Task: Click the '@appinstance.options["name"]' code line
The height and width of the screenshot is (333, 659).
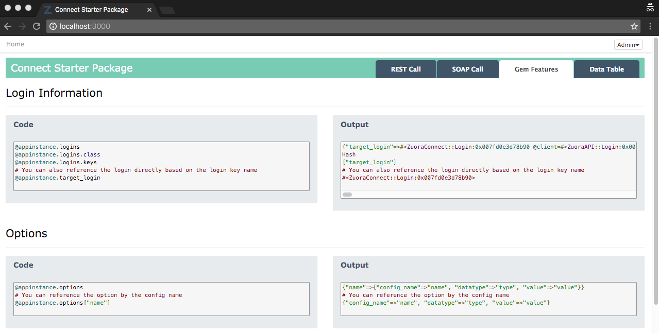Action: click(62, 303)
